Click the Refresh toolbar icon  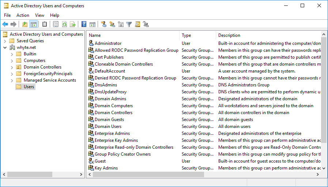[64, 24]
